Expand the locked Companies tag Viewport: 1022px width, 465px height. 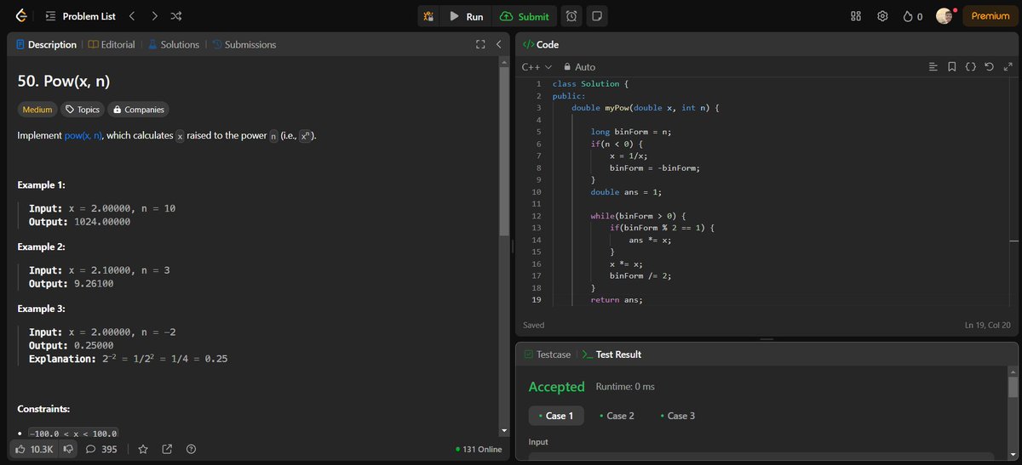138,110
